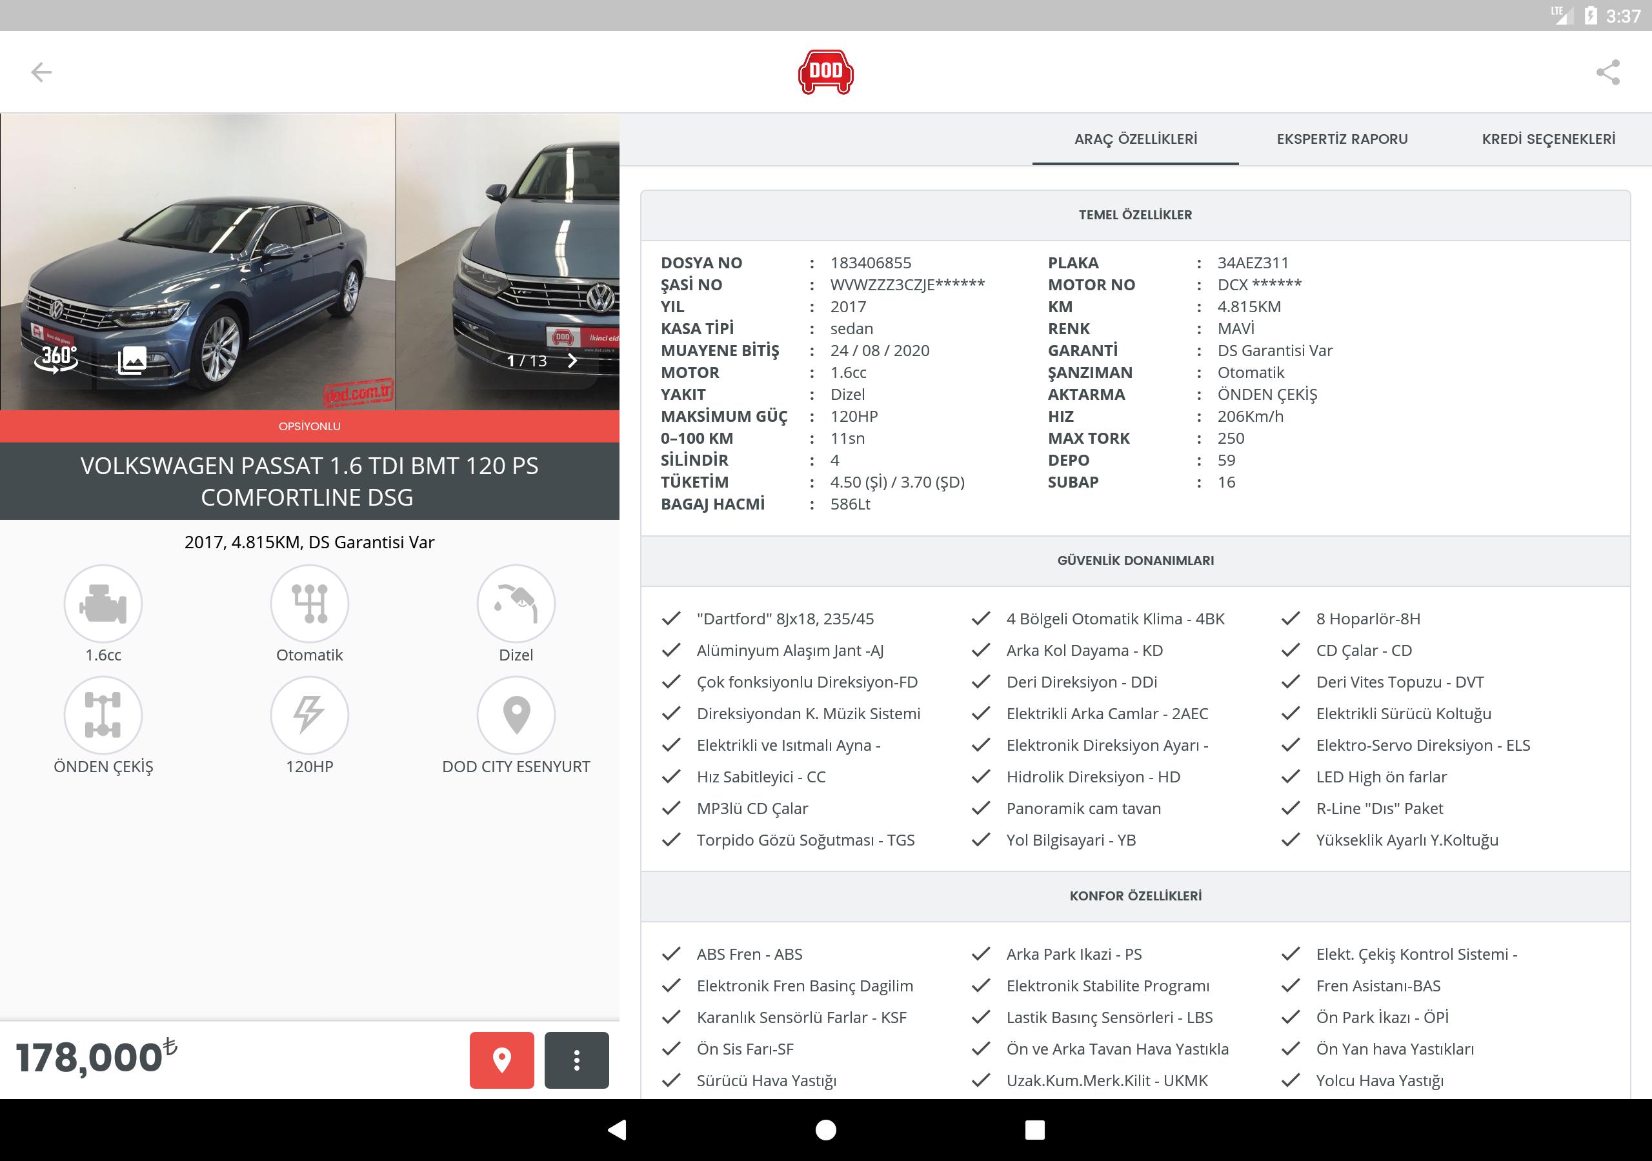Tap the Torpido Gözü Soğutması - TGS feature
Image resolution: width=1652 pixels, height=1161 pixels.
click(x=805, y=840)
